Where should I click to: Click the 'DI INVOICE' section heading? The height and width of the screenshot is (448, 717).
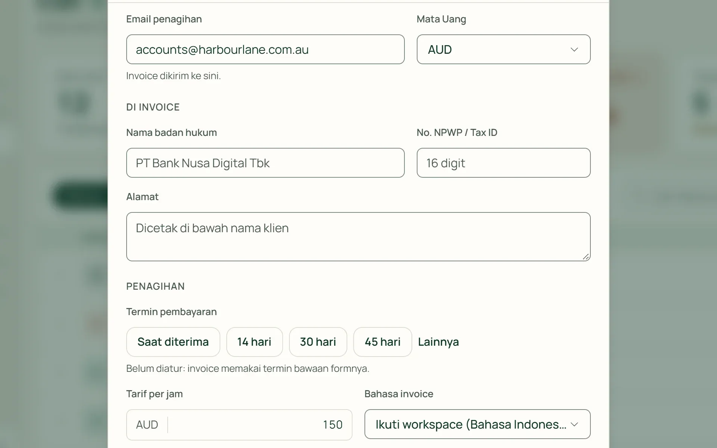click(153, 107)
